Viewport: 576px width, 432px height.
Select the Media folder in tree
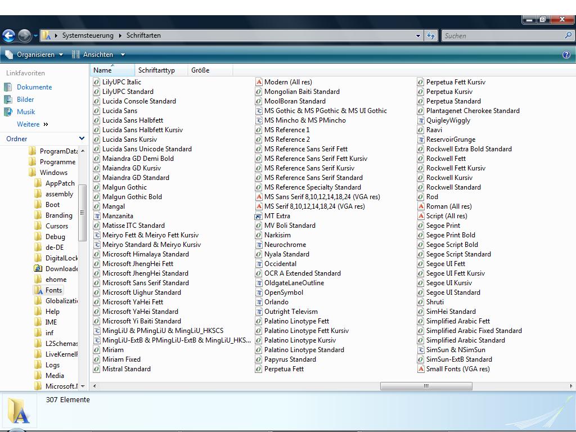pyautogui.click(x=55, y=375)
